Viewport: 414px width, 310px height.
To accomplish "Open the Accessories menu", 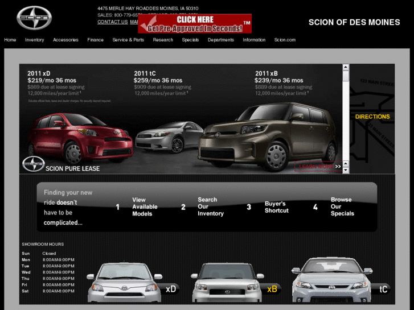I will pos(65,40).
